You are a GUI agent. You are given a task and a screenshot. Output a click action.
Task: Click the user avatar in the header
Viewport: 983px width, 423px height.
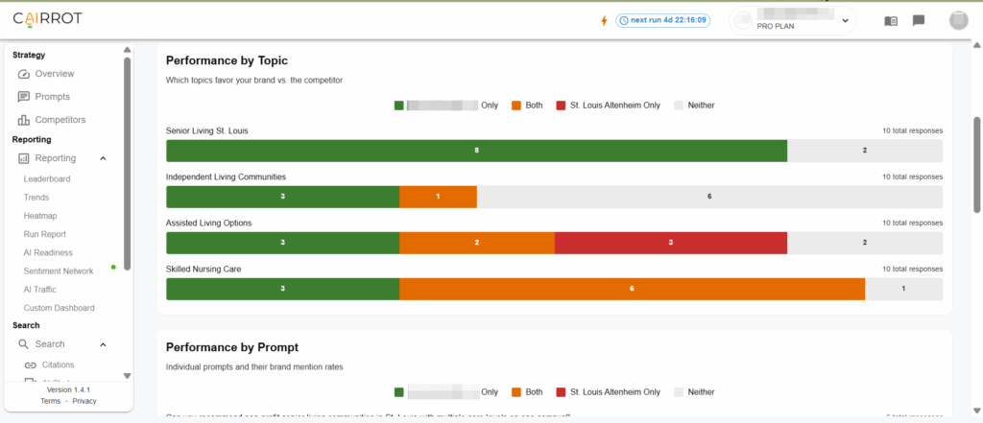pos(959,20)
